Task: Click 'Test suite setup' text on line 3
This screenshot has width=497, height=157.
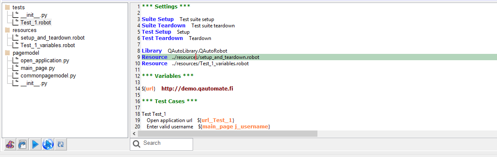Action: tap(197, 19)
